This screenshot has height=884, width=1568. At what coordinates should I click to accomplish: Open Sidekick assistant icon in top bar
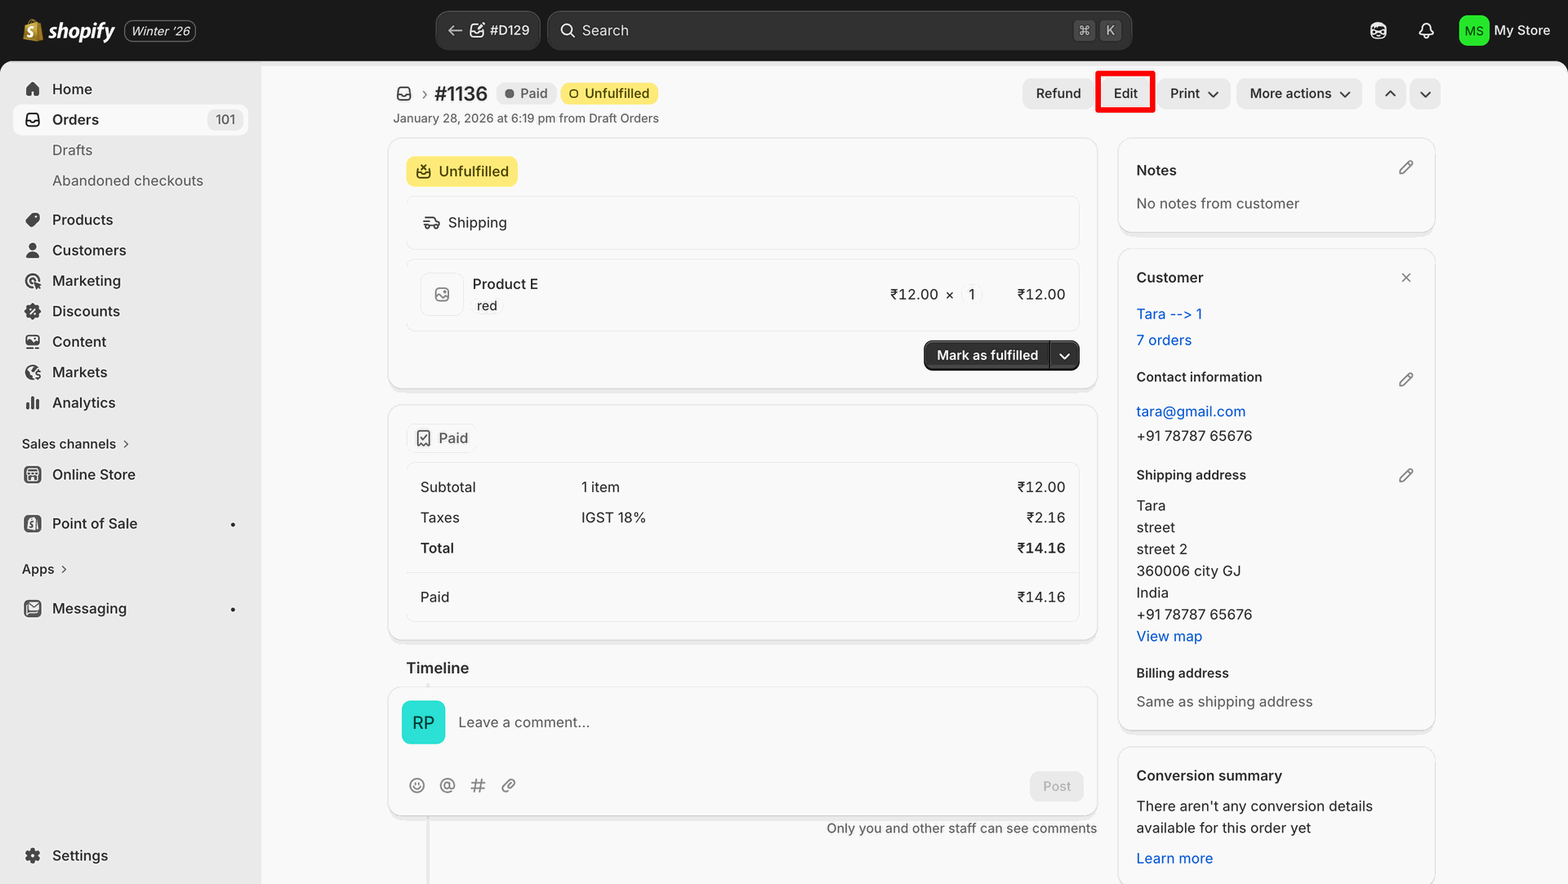(x=1379, y=31)
